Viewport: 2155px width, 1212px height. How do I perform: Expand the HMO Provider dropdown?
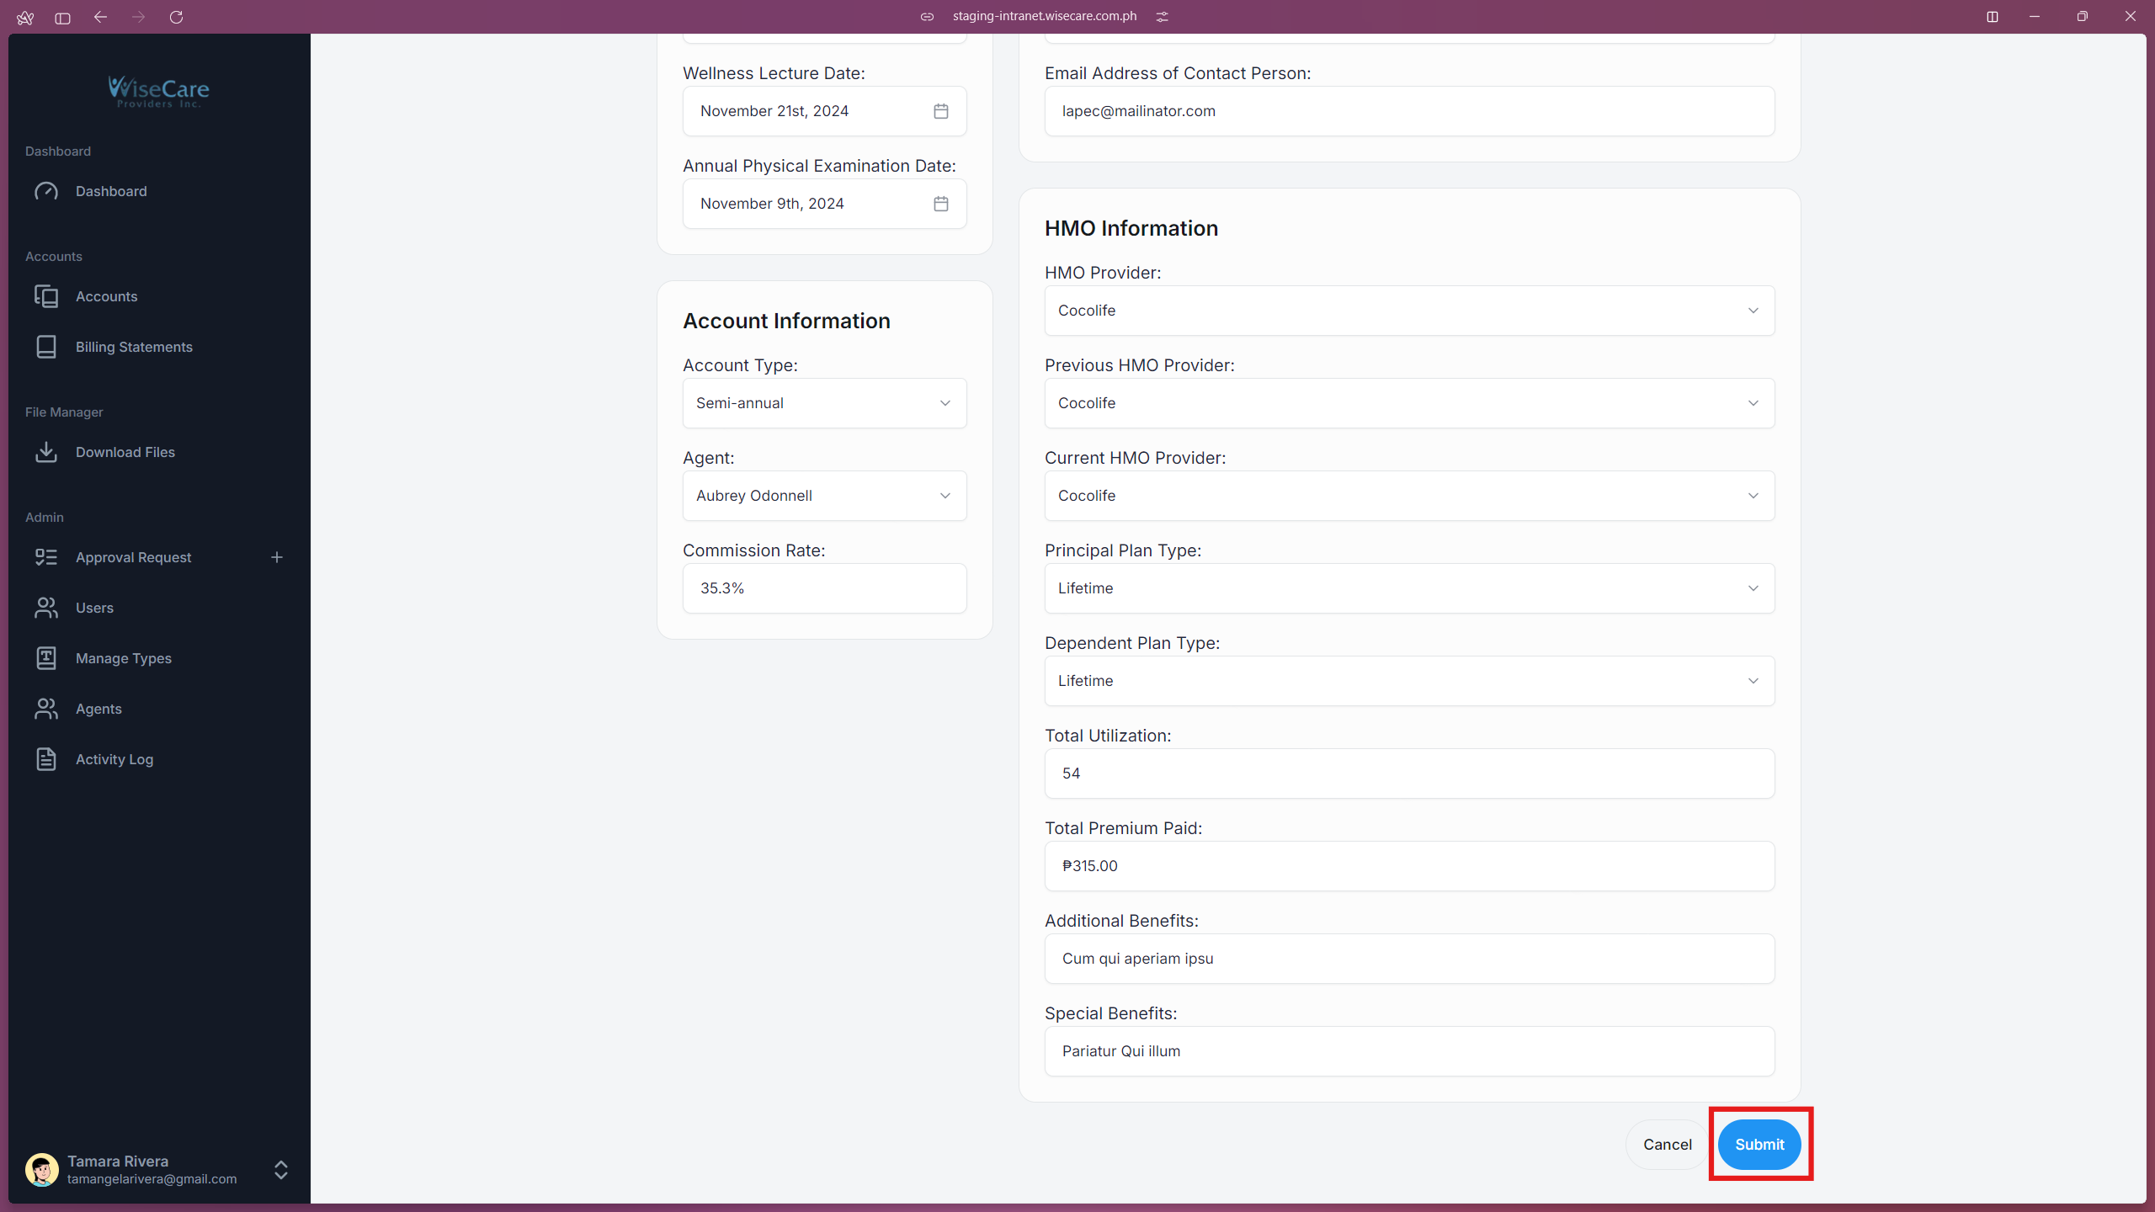tap(1408, 311)
